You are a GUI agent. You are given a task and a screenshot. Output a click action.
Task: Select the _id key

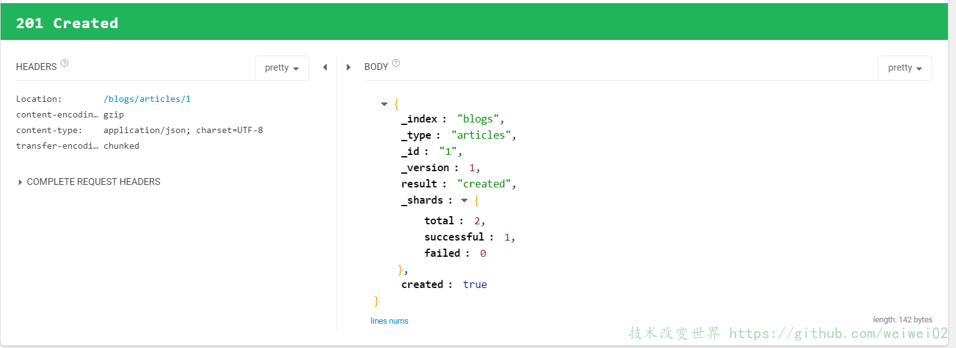coord(410,151)
